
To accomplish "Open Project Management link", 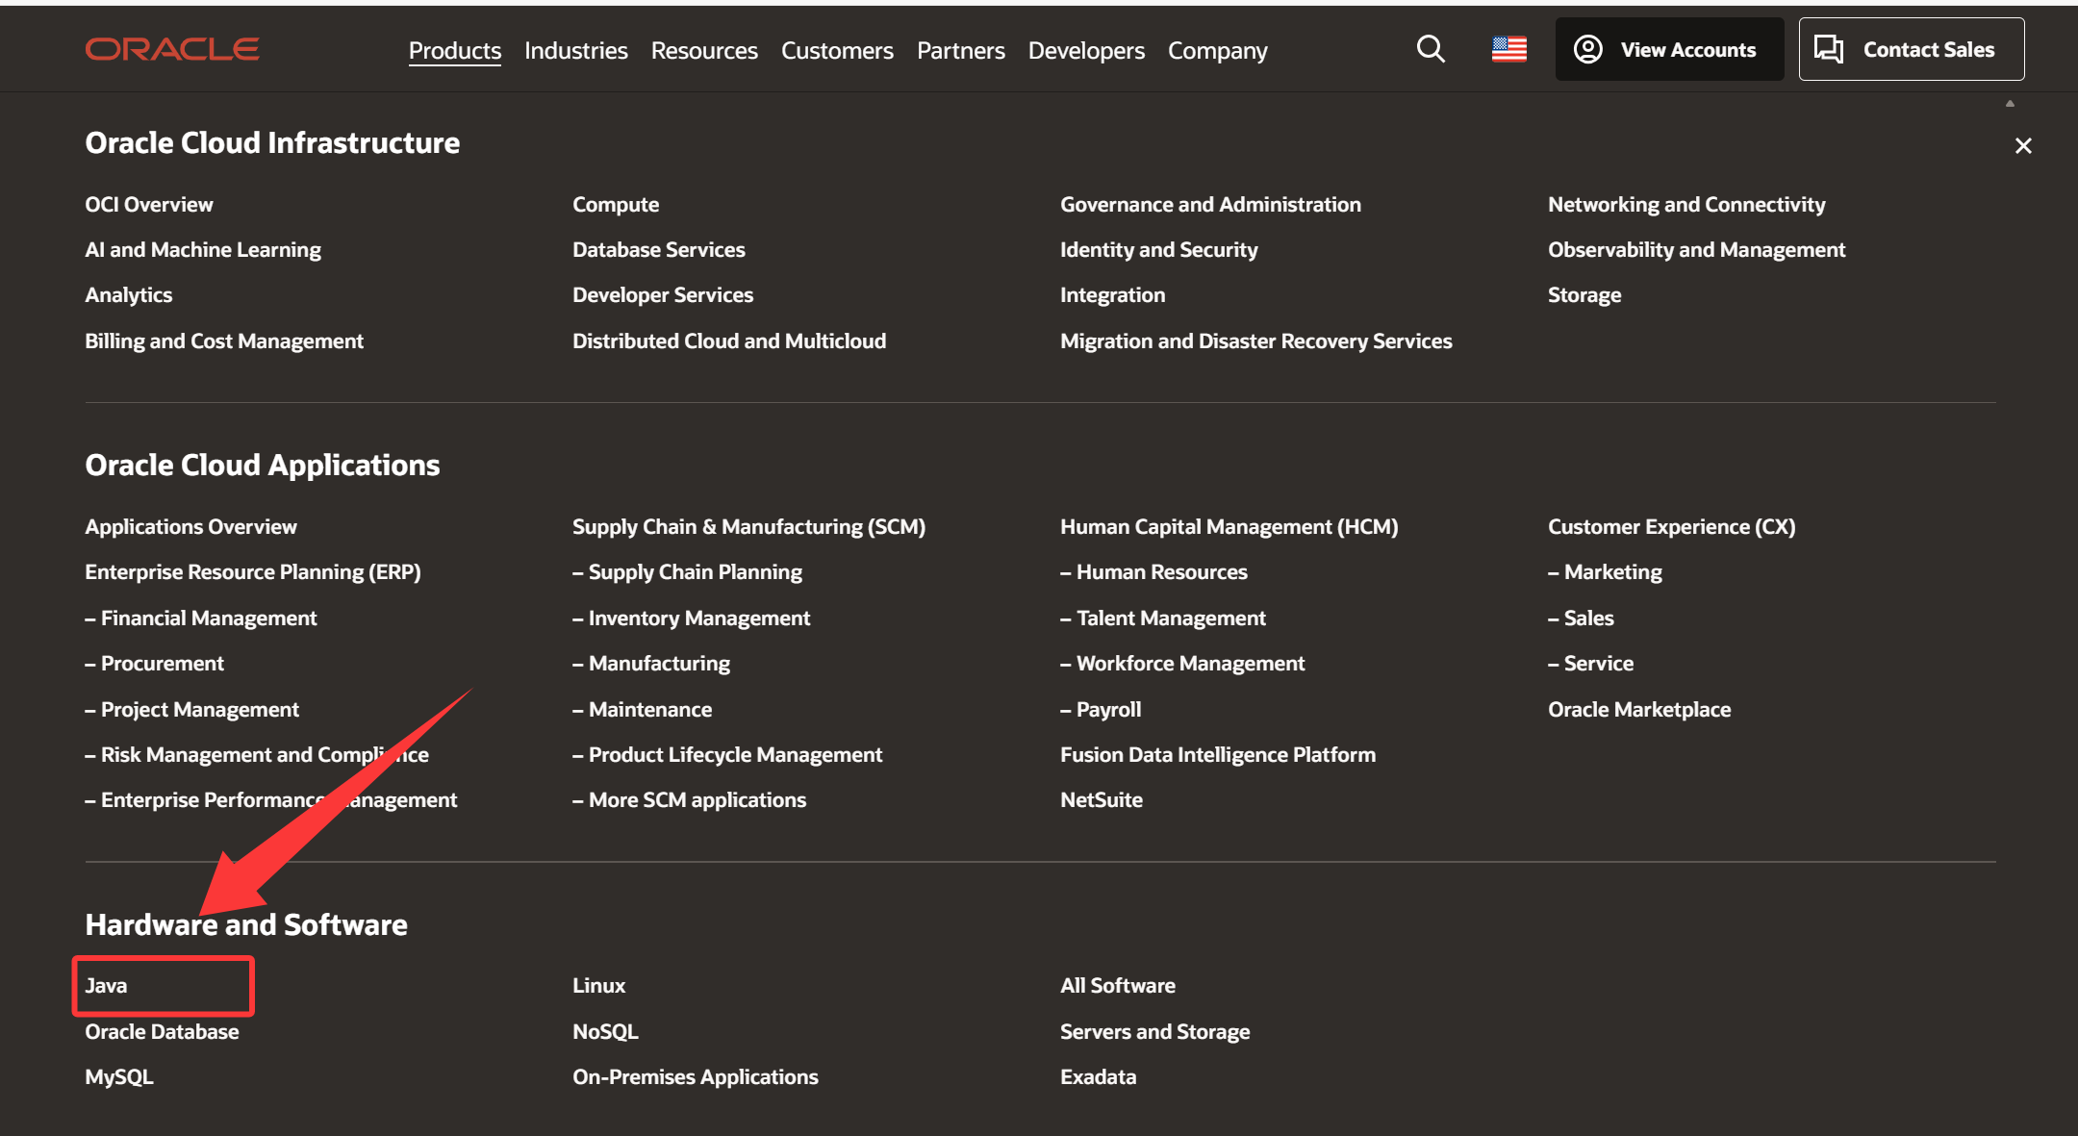I will tap(192, 709).
